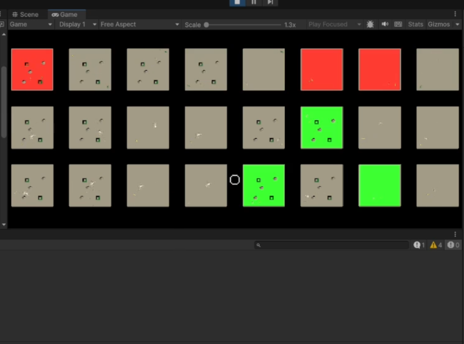Toggle Gizmos in the Game view
464x344 pixels.
439,24
